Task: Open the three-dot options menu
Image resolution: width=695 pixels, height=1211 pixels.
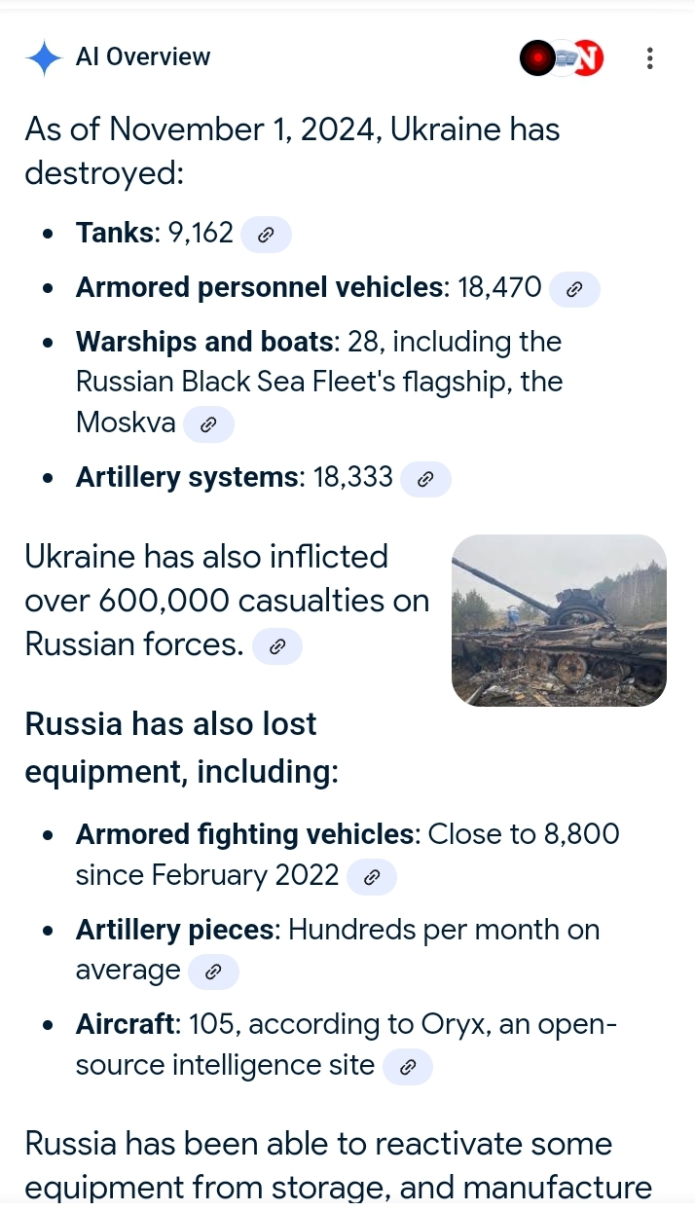Action: coord(649,58)
